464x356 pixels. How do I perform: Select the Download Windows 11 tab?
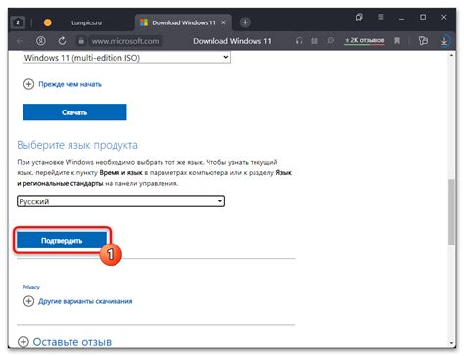coord(184,22)
